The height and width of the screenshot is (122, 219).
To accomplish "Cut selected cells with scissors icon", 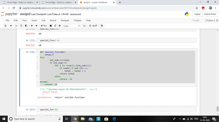I will [16, 26].
